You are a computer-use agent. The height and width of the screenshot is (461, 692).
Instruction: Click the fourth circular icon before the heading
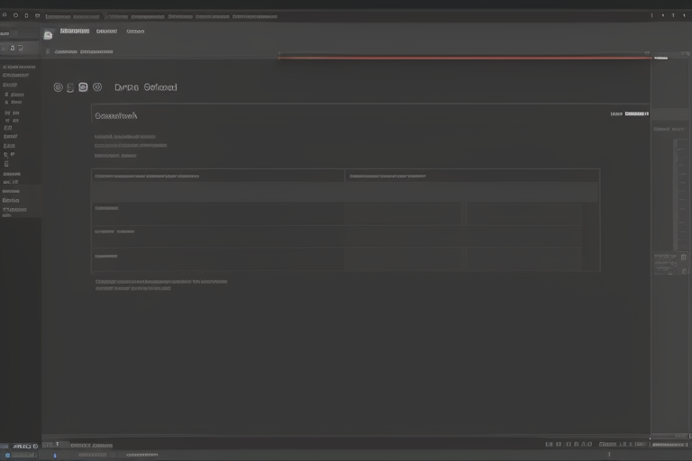pyautogui.click(x=96, y=87)
